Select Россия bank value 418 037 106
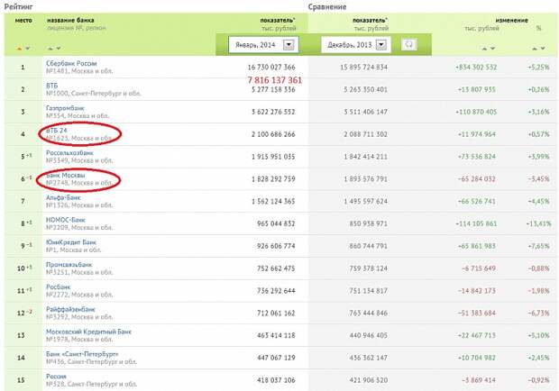 (276, 380)
